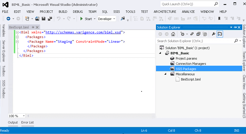Click Pending Changes Filter clock icon
The image size is (246, 134).
pos(182,34)
